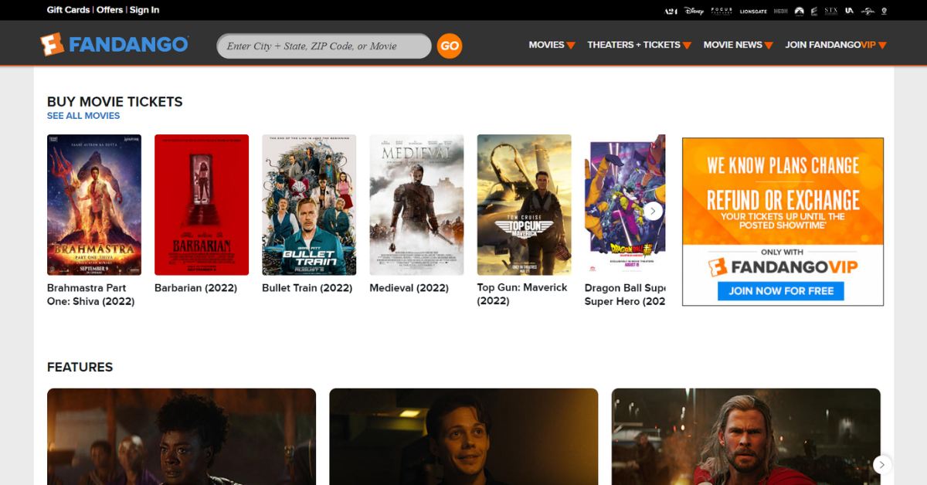This screenshot has width=927, height=485.
Task: Click the NEON studio logo
Action: pos(779,11)
